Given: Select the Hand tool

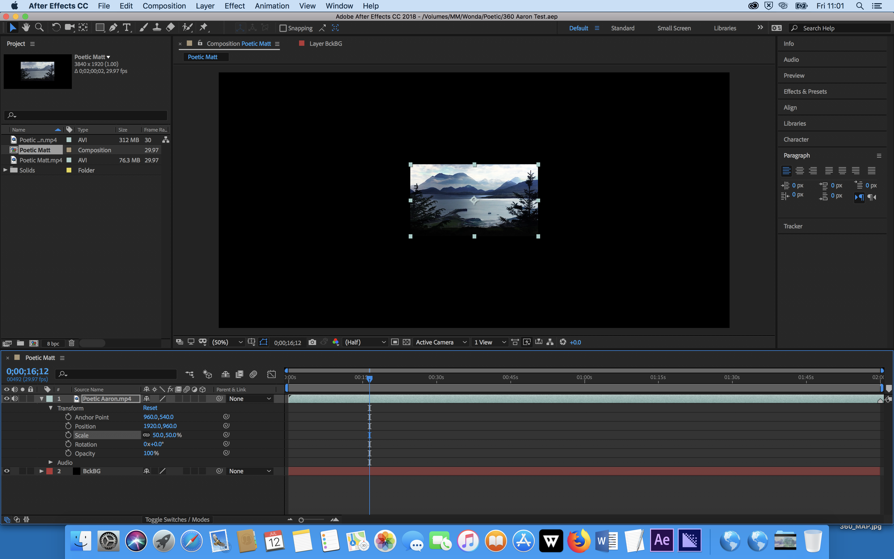Looking at the screenshot, I should click(26, 28).
